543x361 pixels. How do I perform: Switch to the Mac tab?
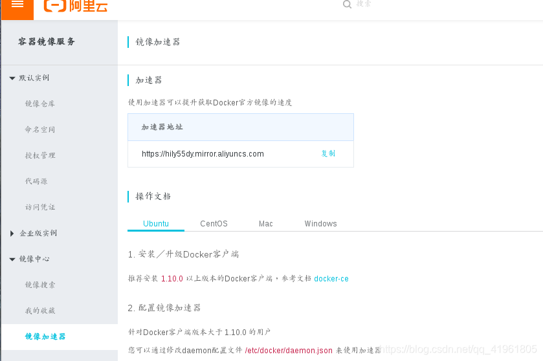point(265,224)
